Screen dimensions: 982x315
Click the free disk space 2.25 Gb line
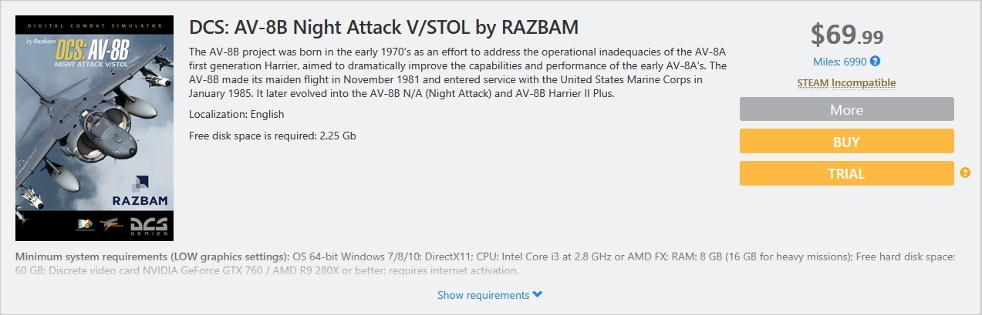[x=272, y=136]
